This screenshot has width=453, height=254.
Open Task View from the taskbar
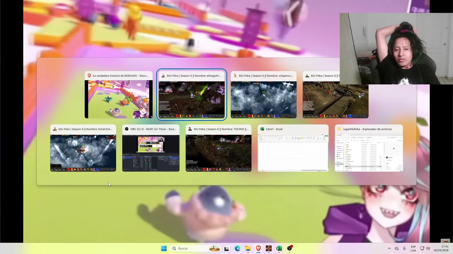226,248
